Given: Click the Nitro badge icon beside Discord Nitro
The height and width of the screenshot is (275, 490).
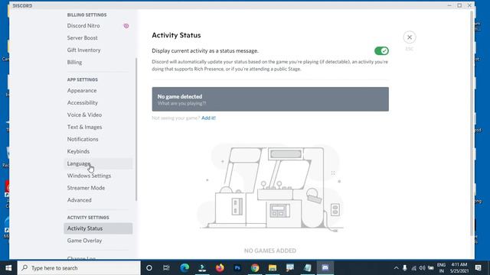Looking at the screenshot, I should coord(126,26).
